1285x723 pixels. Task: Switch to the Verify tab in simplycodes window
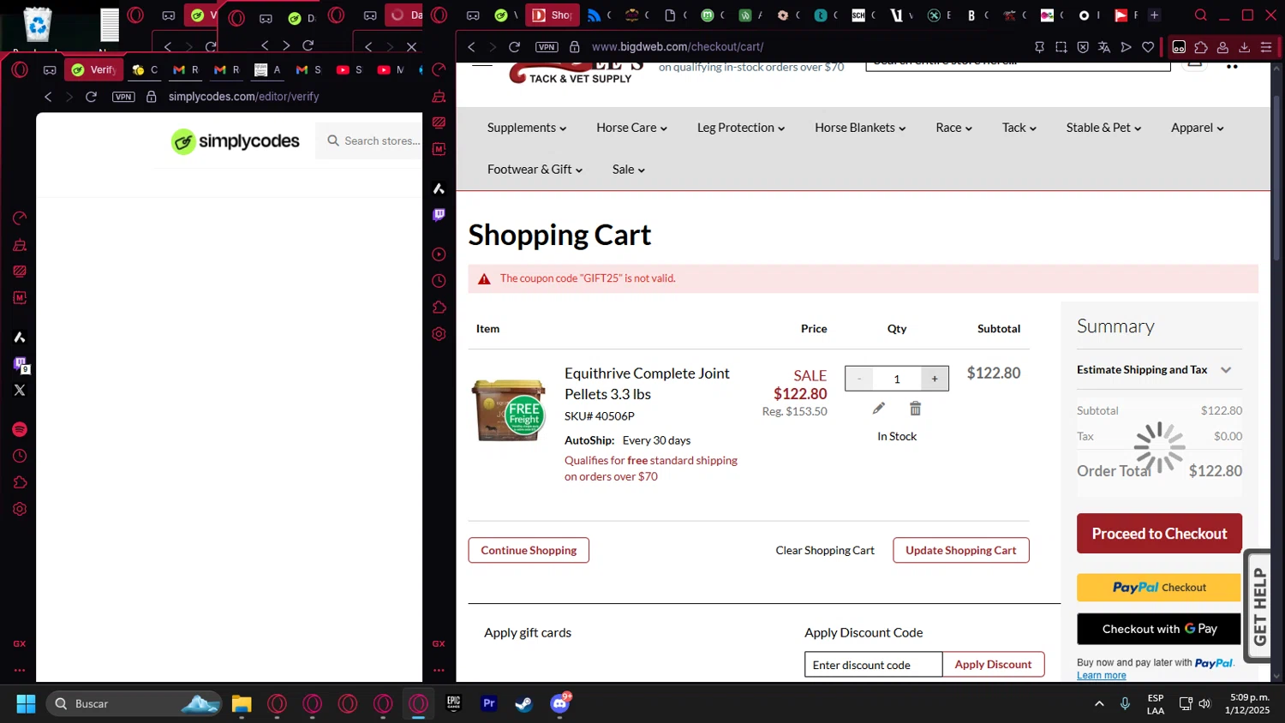click(x=94, y=69)
